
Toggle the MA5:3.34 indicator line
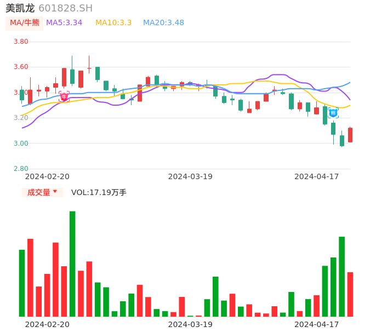click(x=64, y=22)
